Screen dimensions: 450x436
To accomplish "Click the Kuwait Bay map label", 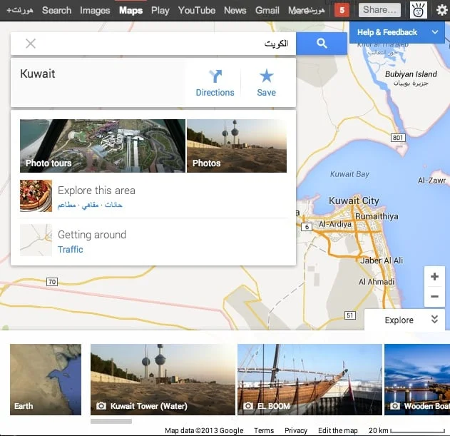I will point(349,174).
